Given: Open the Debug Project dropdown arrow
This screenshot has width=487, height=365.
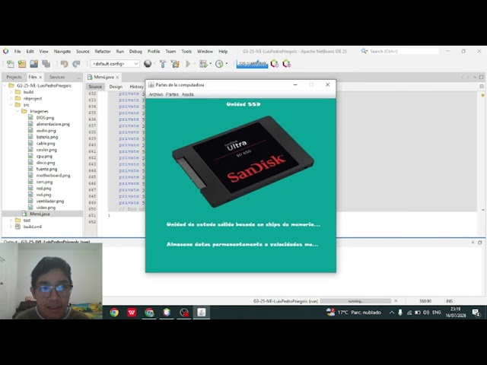Looking at the screenshot, I should pyautogui.click(x=211, y=64).
